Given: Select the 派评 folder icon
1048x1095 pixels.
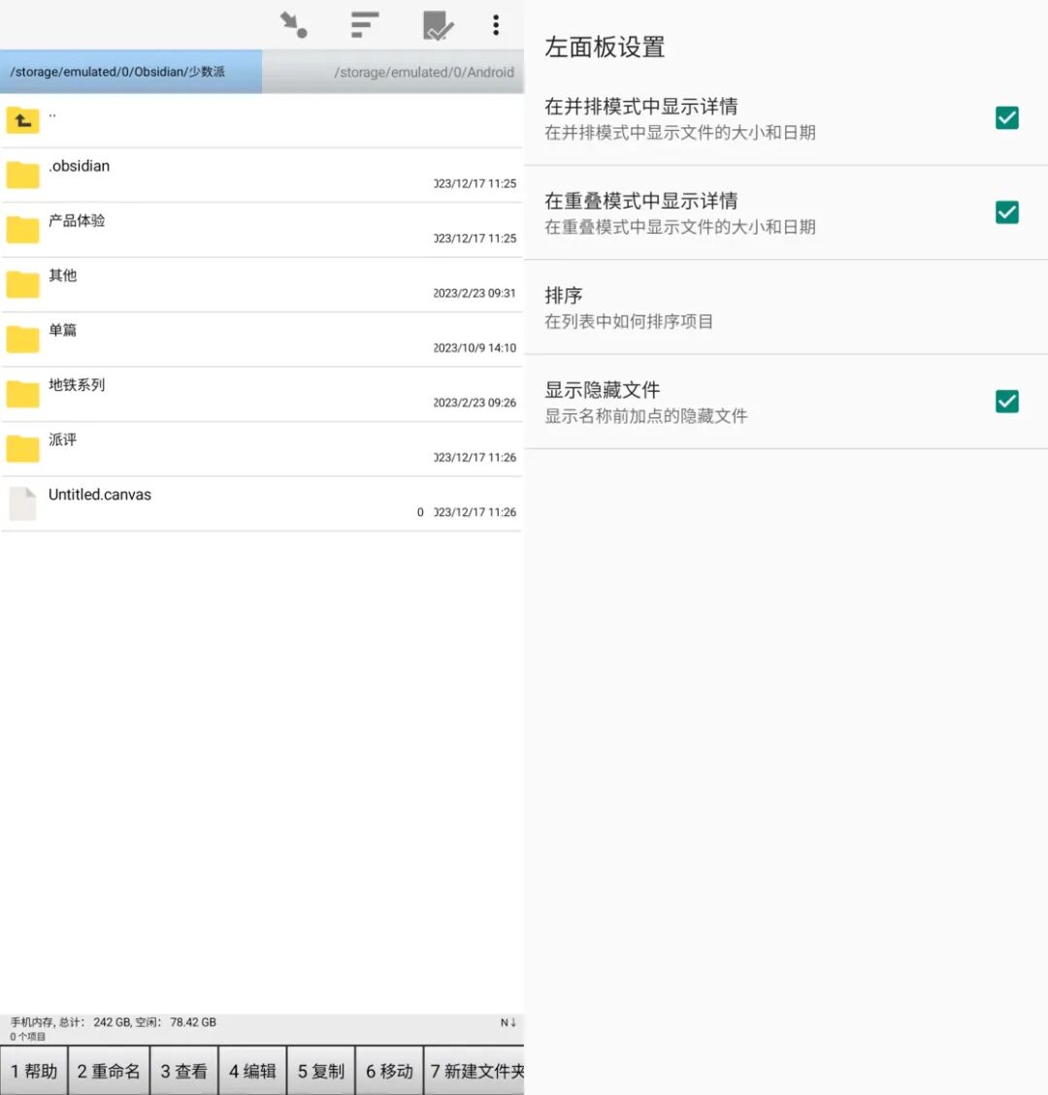Looking at the screenshot, I should pos(23,448).
